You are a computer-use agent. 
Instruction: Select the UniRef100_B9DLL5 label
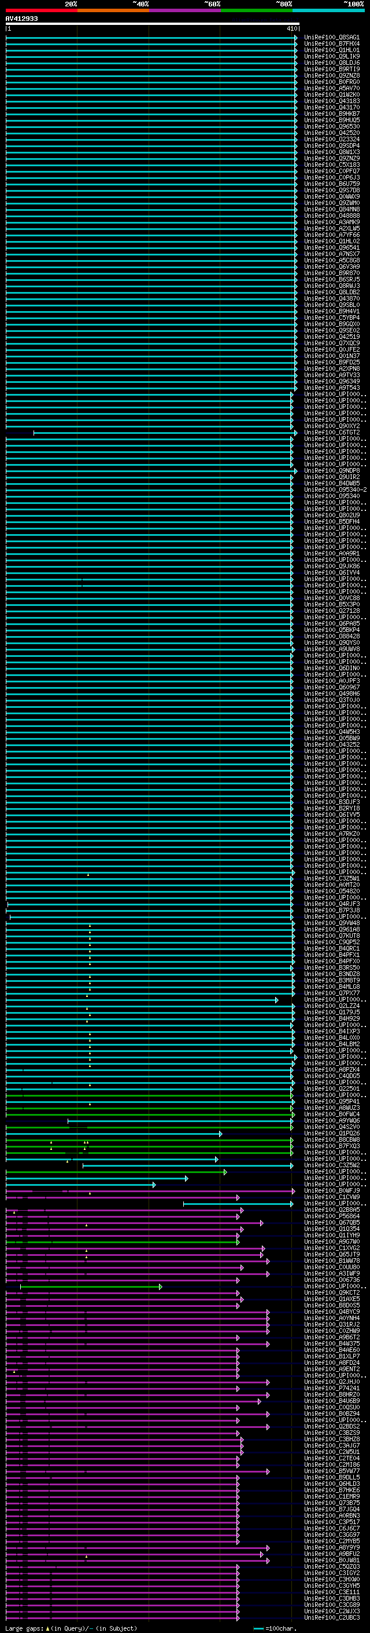[x=332, y=1477]
